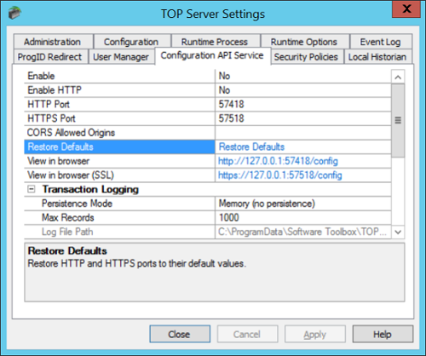Select the 'Enable HTTP' property label
The image size is (426, 356).
click(55, 90)
